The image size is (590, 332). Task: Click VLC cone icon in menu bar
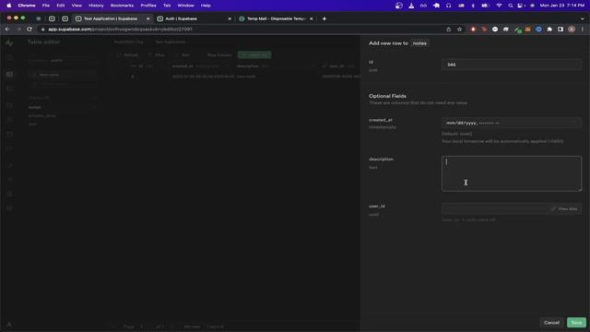tap(411, 6)
